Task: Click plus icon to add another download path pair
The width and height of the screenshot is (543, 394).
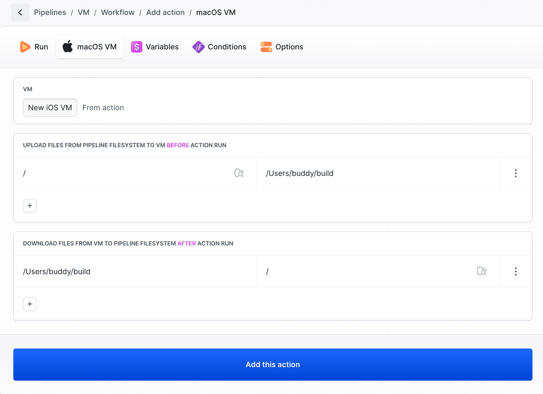Action: tap(30, 304)
